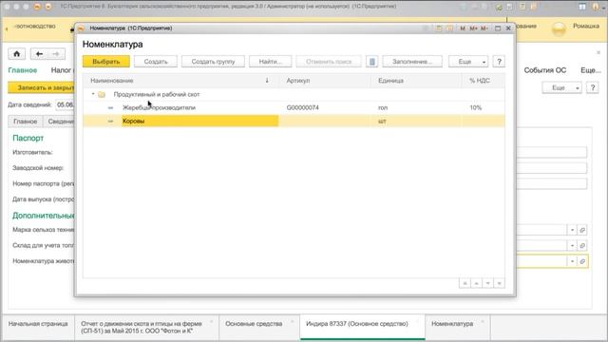The width and height of the screenshot is (608, 342).
Task: Open dropdown arrow of Марка сельхоз техники field
Action: tap(572, 230)
